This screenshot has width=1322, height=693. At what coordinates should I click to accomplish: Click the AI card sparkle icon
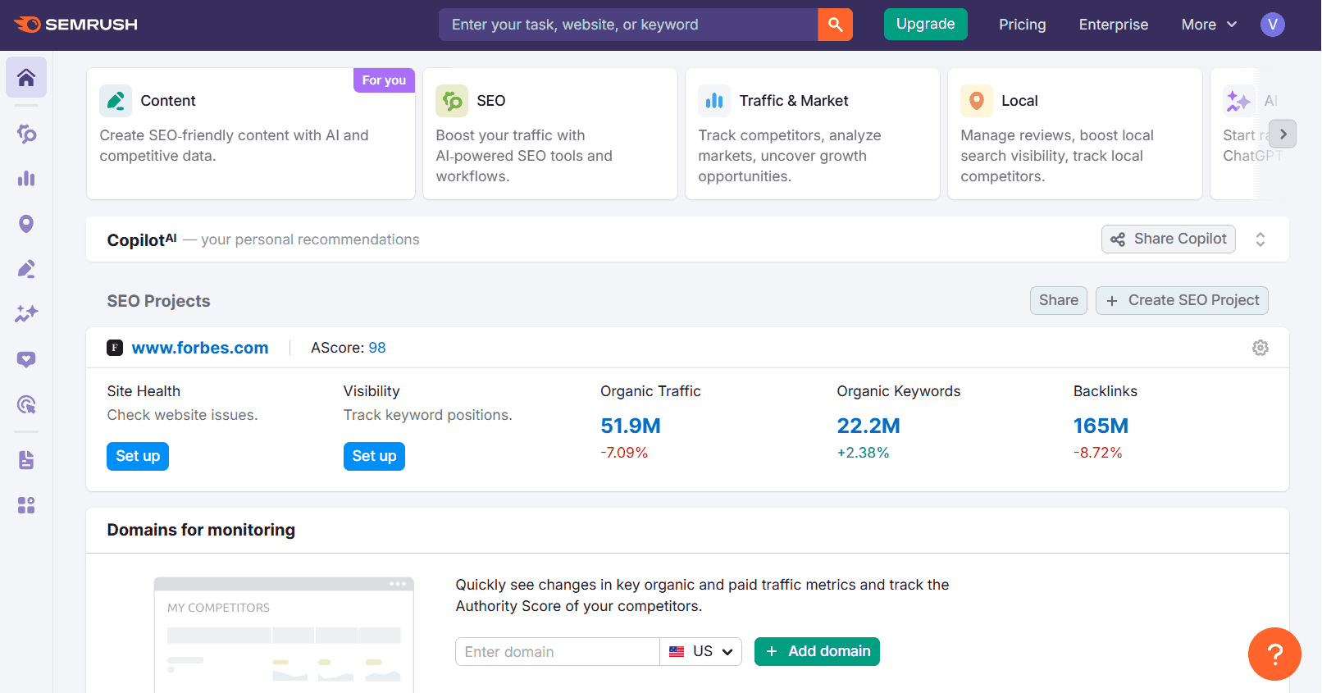tap(1238, 101)
